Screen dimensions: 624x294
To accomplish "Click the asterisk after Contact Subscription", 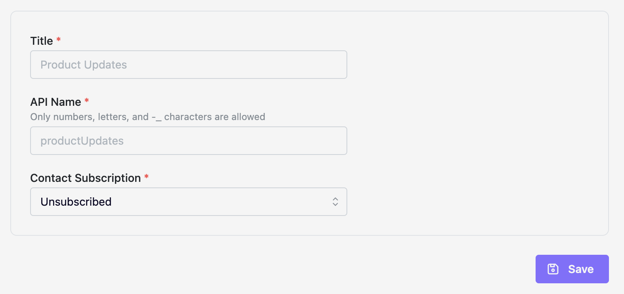I will (x=147, y=177).
